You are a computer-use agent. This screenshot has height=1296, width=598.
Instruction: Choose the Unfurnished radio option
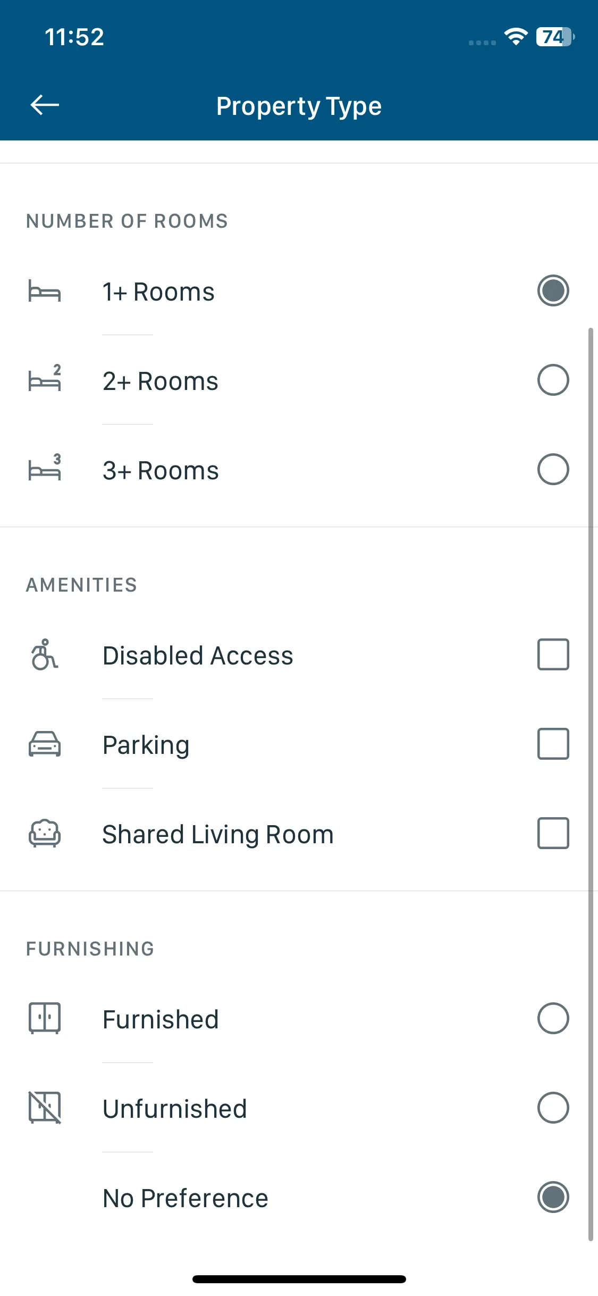pos(553,1108)
